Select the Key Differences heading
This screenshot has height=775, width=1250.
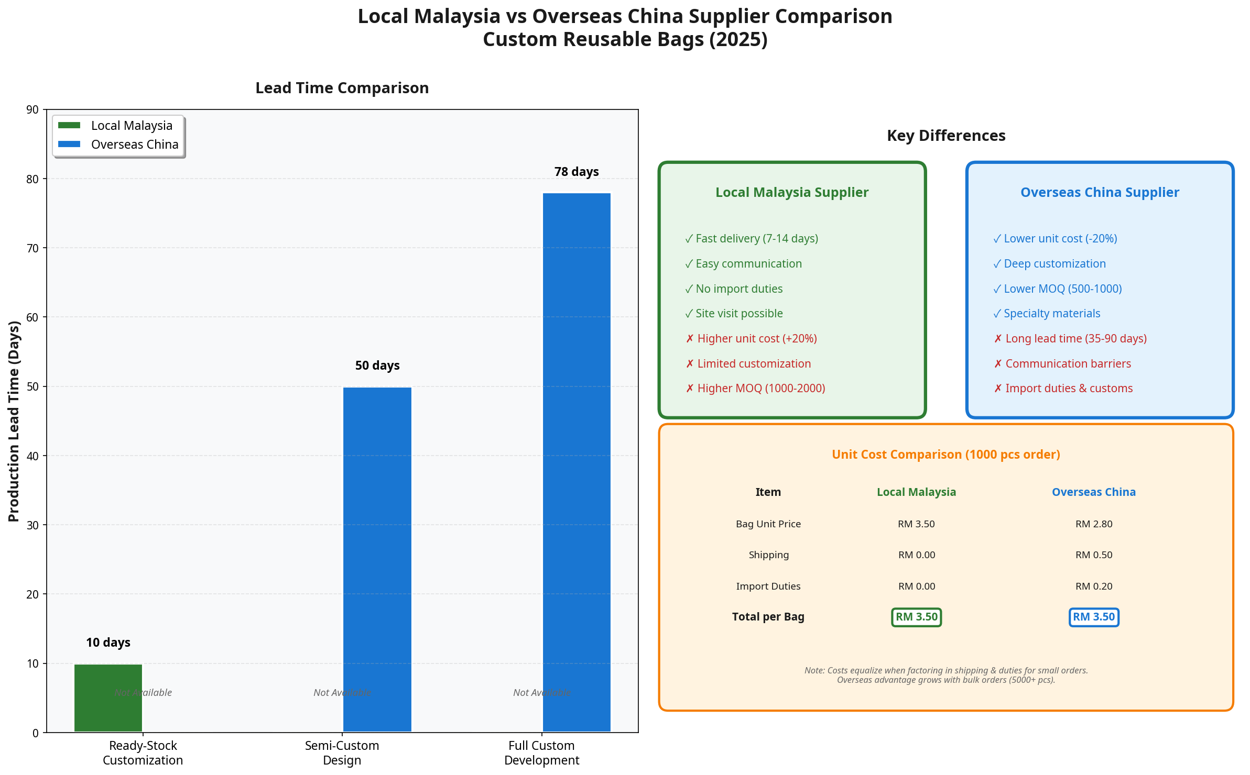click(x=945, y=136)
